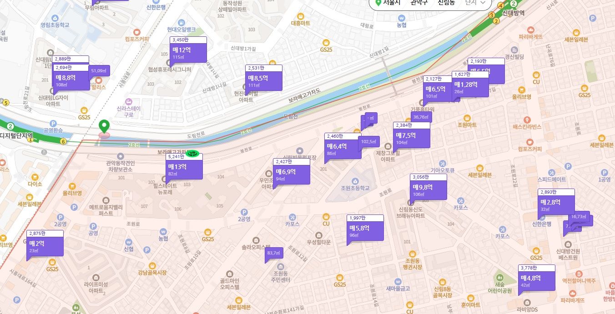Select the 다이소 store icon
Viewport: 615px width, 314px height.
[35, 175]
